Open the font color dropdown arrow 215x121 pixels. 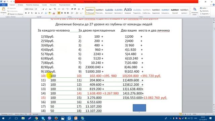pos(56,13)
